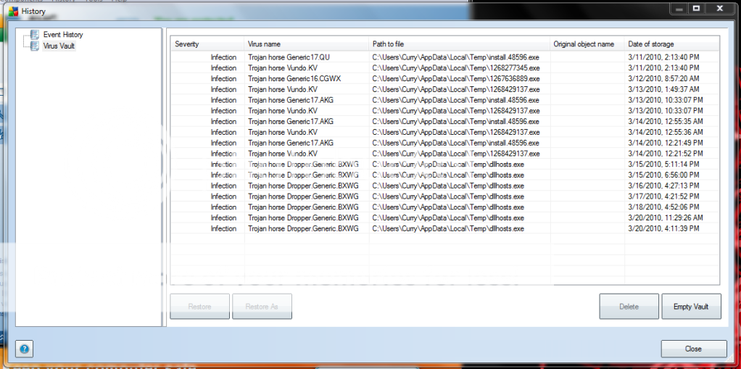Minimize the History window

click(678, 9)
